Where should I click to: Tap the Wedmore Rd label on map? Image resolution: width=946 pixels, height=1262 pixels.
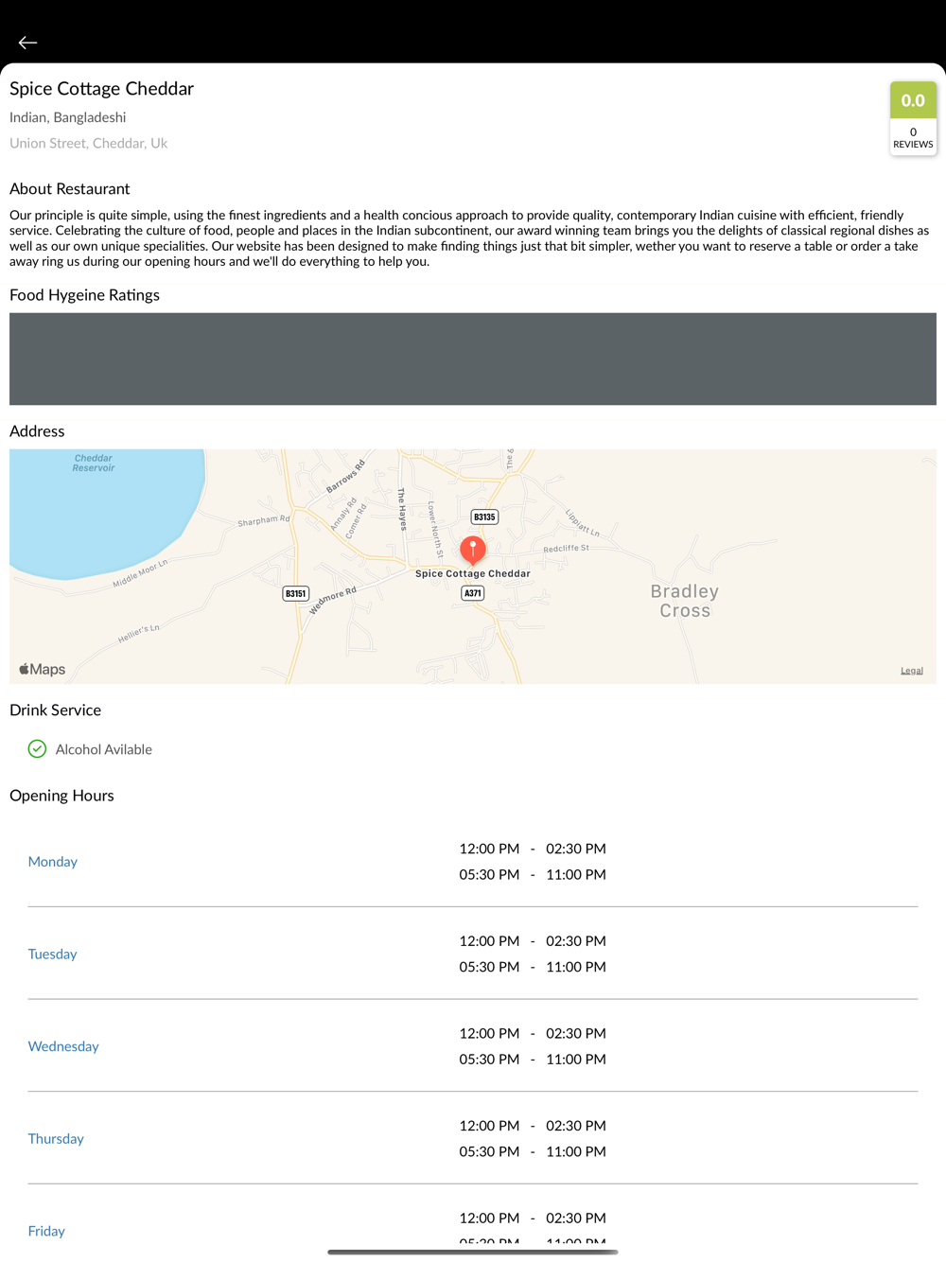click(x=333, y=600)
